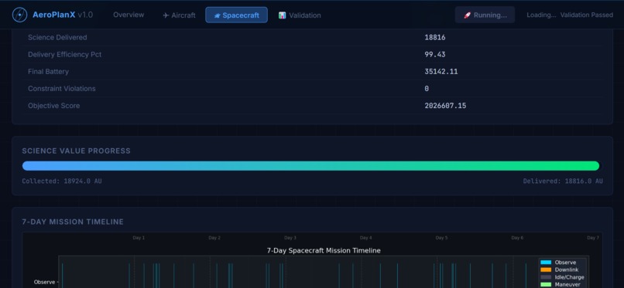624x288 pixels.
Task: Click the Loading... status text
Action: (x=541, y=15)
